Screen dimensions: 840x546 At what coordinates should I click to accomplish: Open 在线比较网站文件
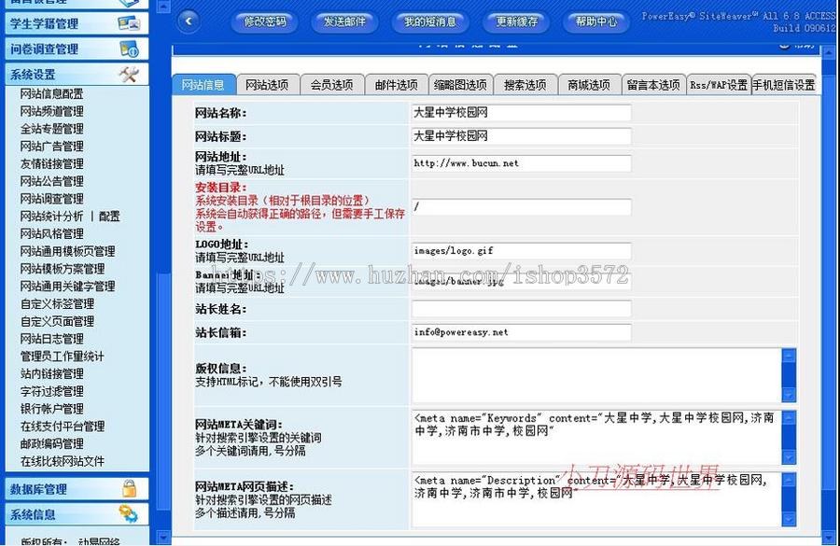click(63, 461)
